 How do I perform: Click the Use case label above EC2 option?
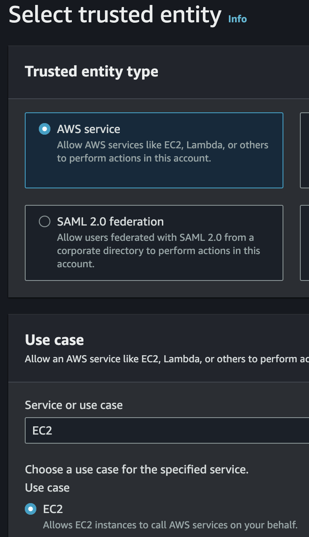pyautogui.click(x=47, y=487)
